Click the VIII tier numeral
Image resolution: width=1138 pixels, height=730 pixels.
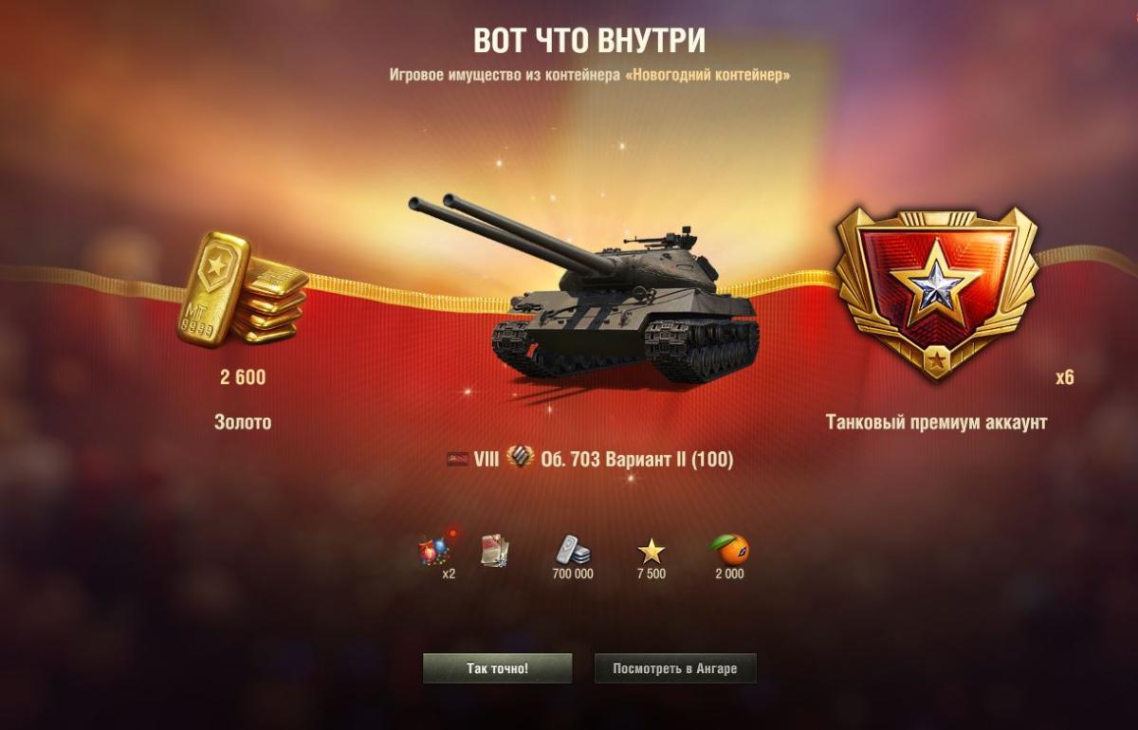click(486, 460)
